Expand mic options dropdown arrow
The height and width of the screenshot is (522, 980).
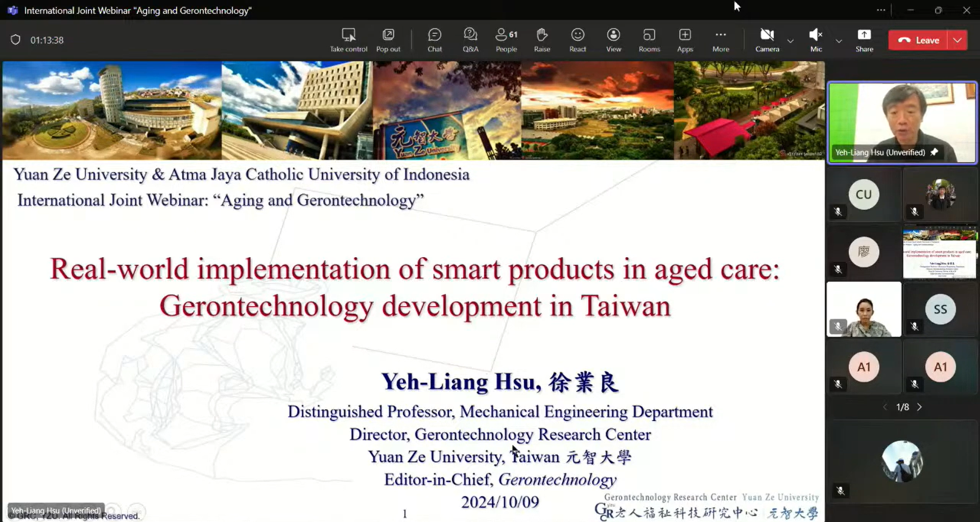tap(839, 40)
